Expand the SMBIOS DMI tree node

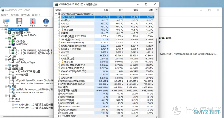point(10,44)
